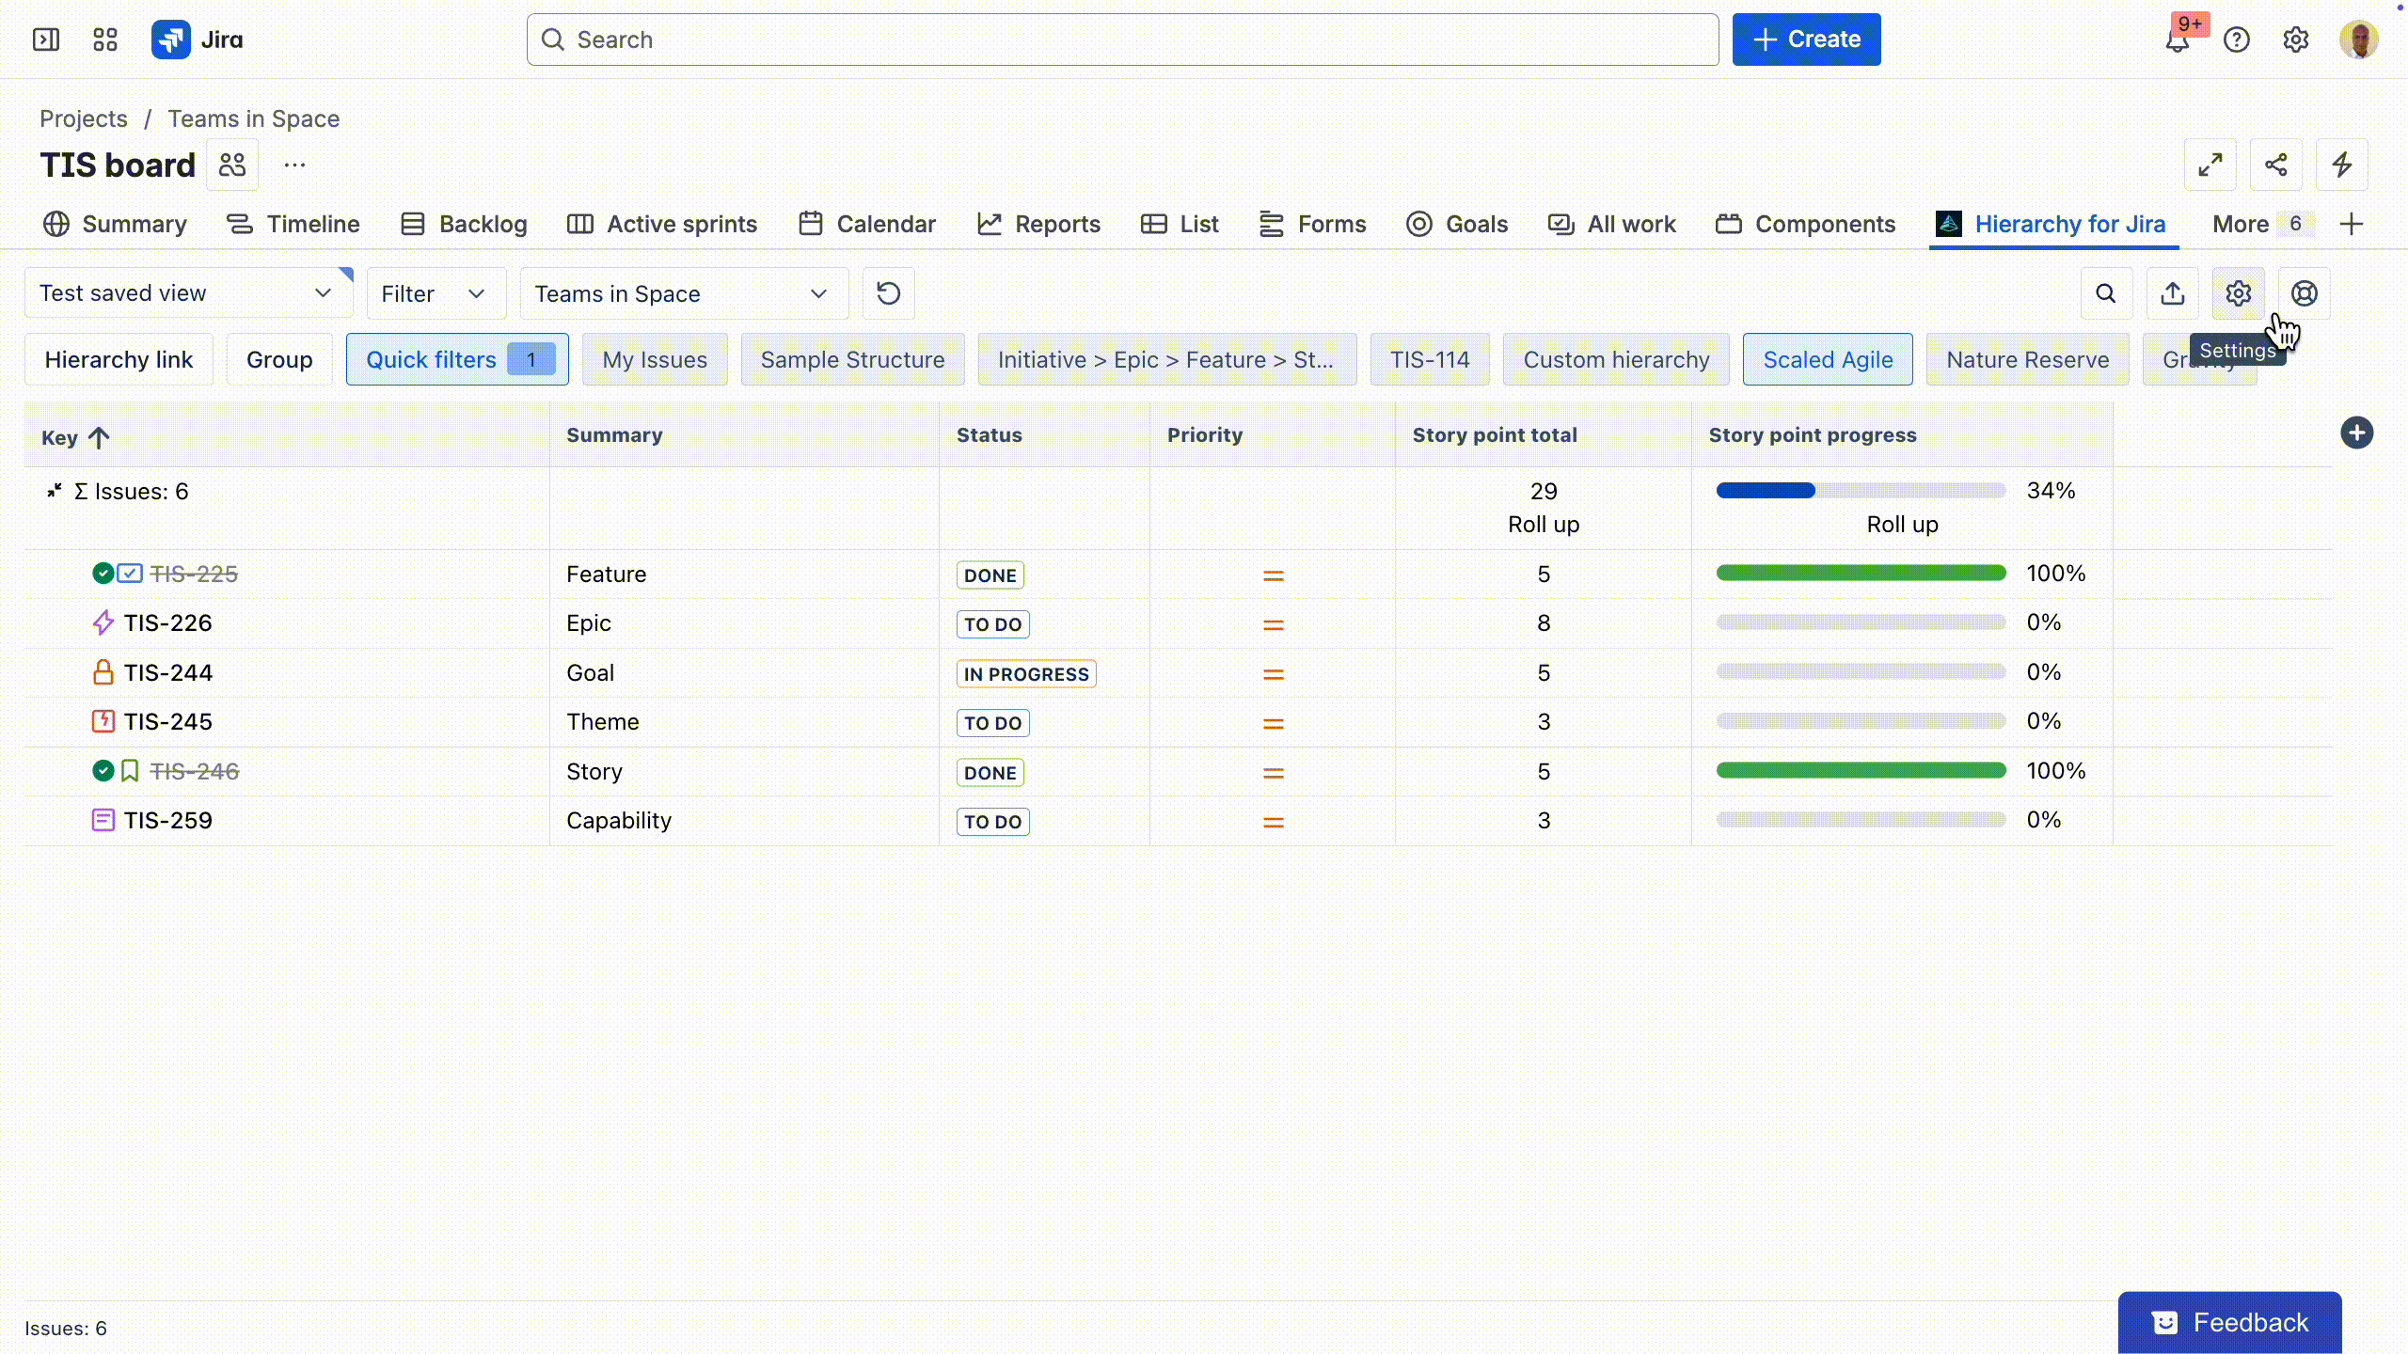Click the TO DO status of TIS-245
The height and width of the screenshot is (1354, 2408).
click(992, 723)
